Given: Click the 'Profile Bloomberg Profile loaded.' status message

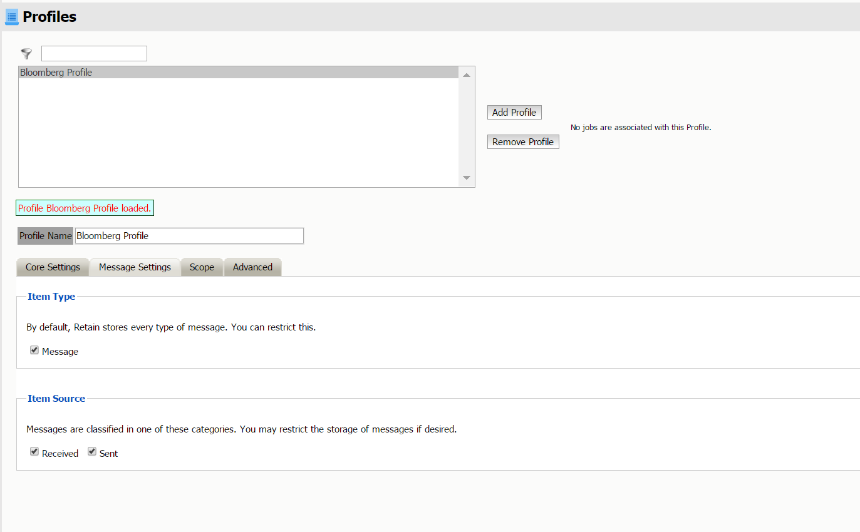Looking at the screenshot, I should click(85, 208).
